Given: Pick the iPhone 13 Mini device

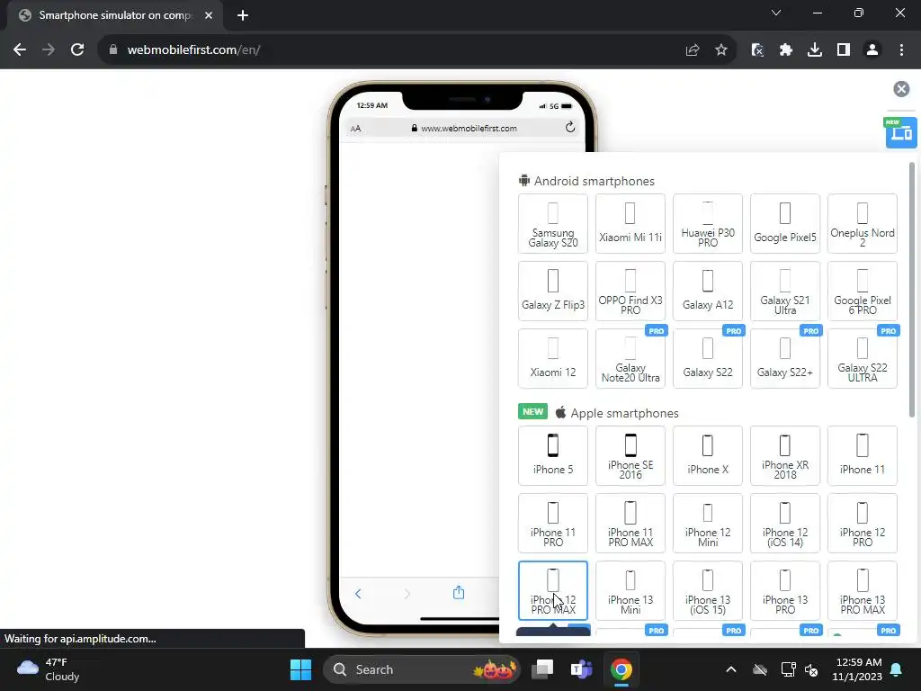Looking at the screenshot, I should pyautogui.click(x=630, y=591).
